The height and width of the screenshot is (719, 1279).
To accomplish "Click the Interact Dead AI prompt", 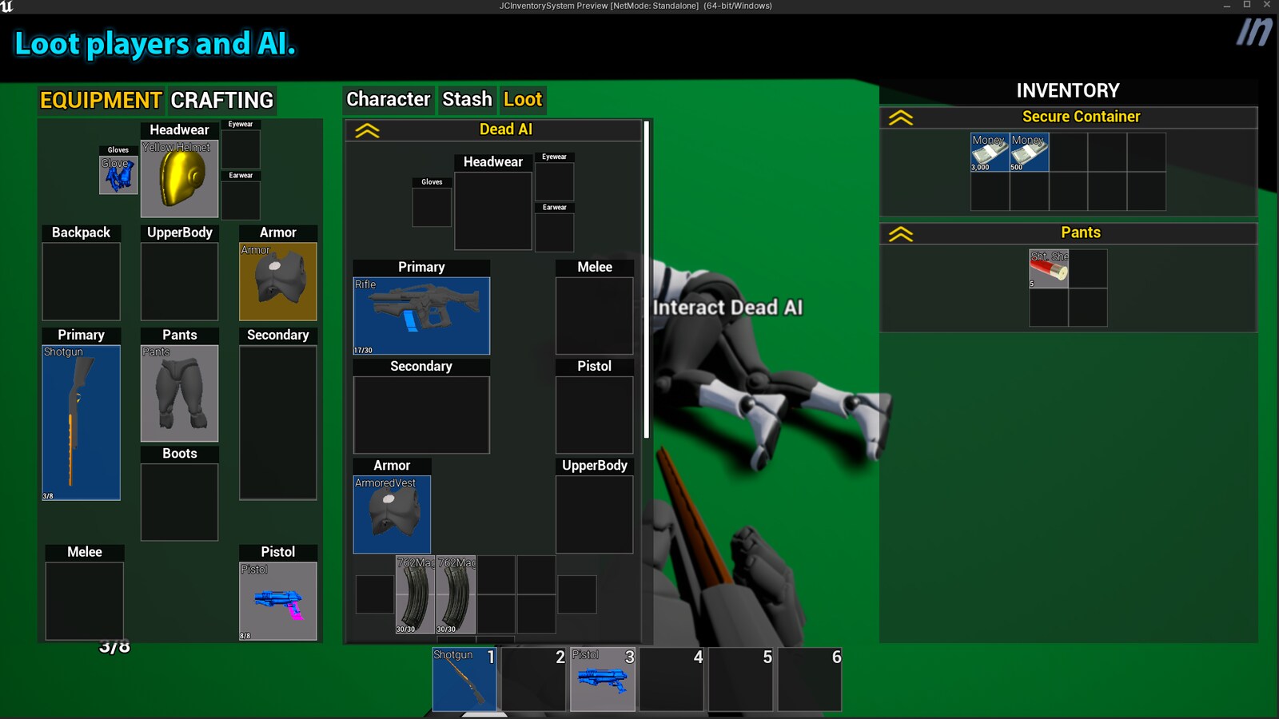I will click(728, 307).
